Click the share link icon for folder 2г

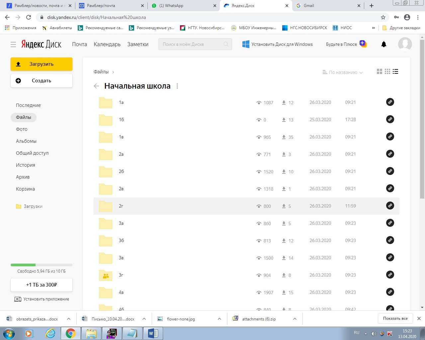390,206
